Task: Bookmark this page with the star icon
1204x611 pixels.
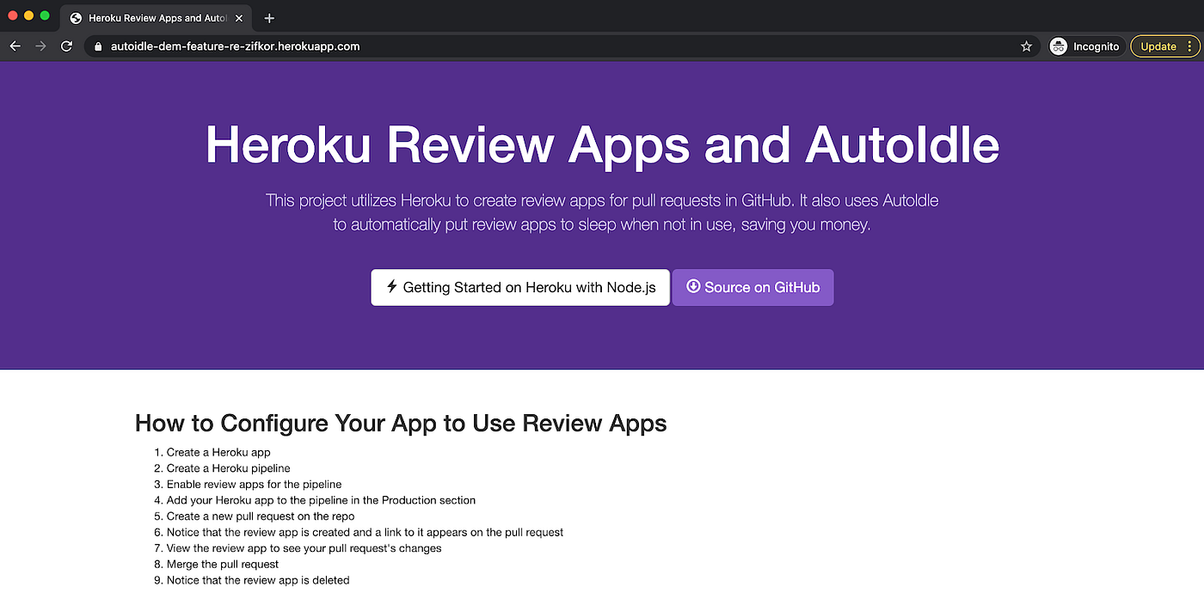Action: tap(1026, 46)
